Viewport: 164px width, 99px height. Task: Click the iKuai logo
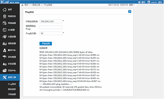coord(5,2)
